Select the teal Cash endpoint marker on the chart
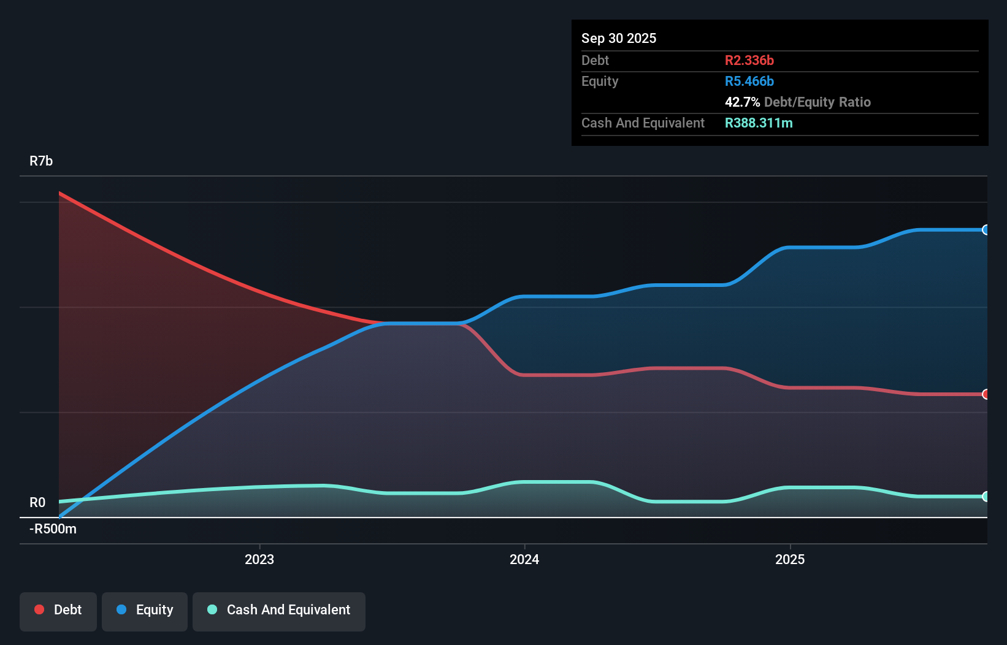The height and width of the screenshot is (645, 1007). click(x=985, y=497)
